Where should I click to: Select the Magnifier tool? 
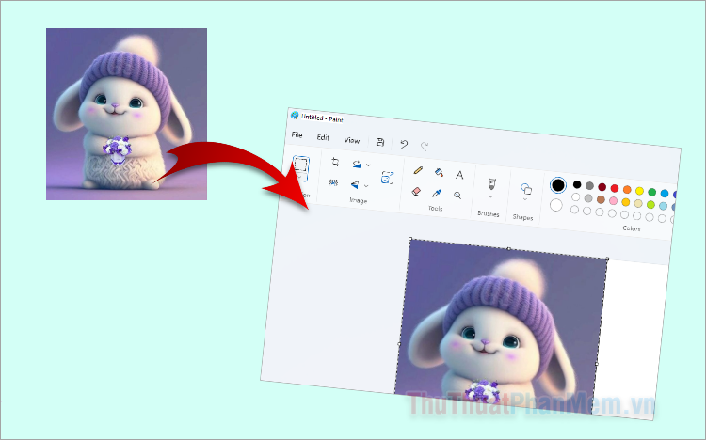click(x=457, y=196)
